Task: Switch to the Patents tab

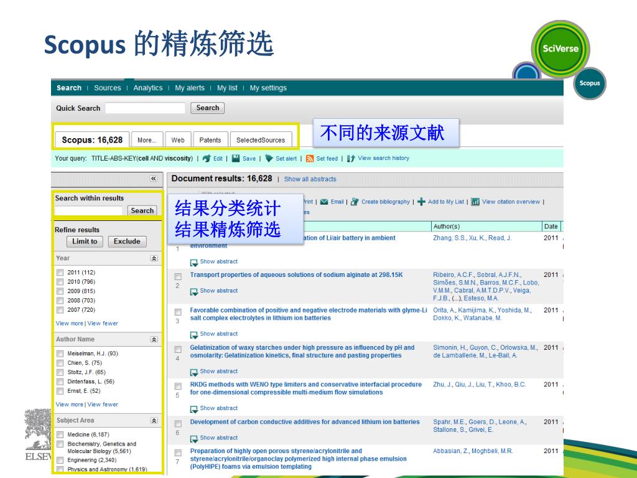Action: point(210,140)
